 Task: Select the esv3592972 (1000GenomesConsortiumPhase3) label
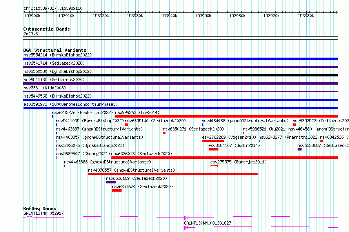(71, 104)
